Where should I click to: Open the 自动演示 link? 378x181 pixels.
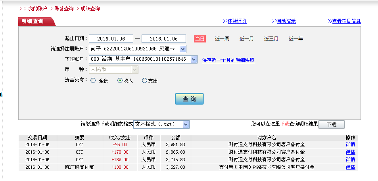(286, 21)
